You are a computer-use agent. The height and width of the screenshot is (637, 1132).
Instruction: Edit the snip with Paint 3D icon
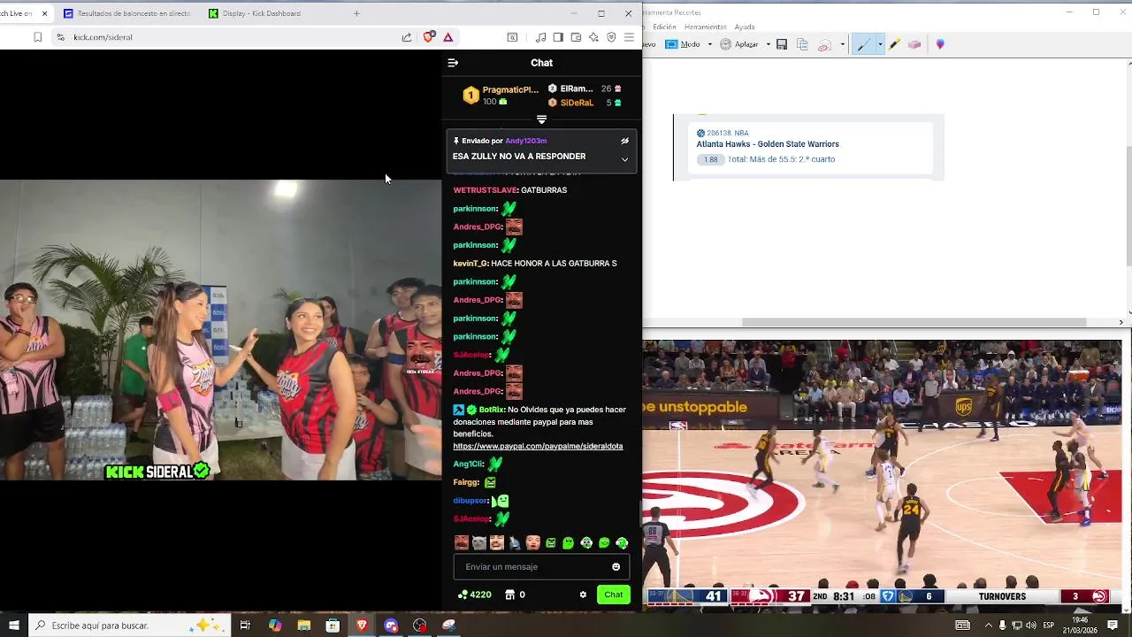[940, 44]
